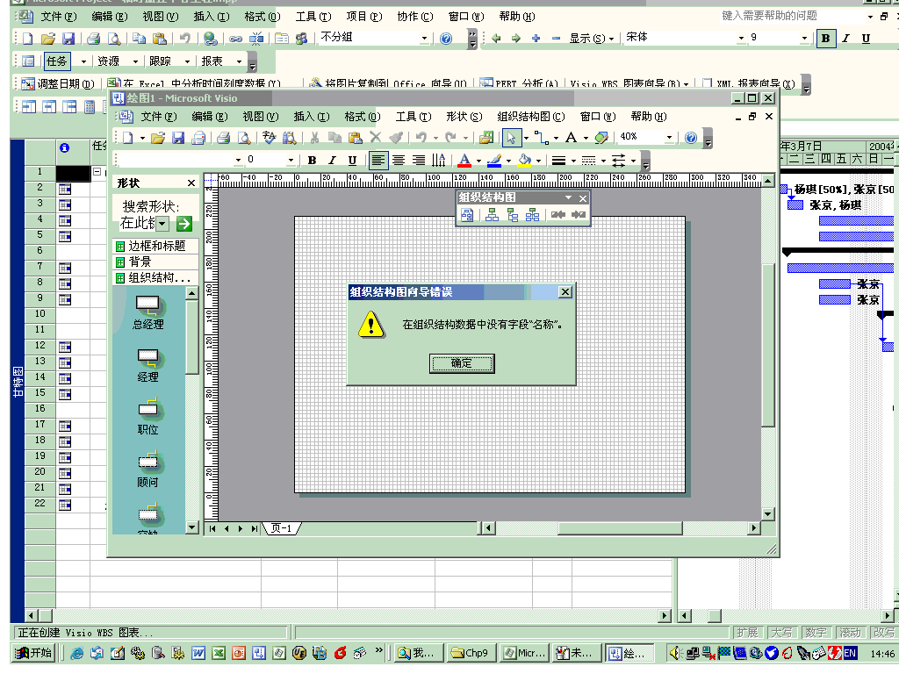Click 调整日期(D) in the Project analysis toolbar
Screen dimensions: 899x674
[58, 83]
